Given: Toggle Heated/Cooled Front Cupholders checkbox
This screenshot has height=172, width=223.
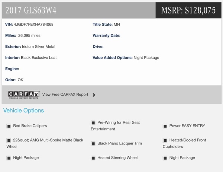Looking at the screenshot, I should [x=165, y=140].
